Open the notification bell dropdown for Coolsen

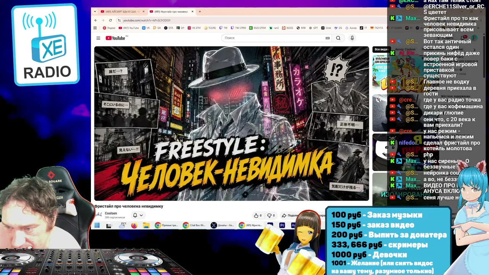pos(138,215)
